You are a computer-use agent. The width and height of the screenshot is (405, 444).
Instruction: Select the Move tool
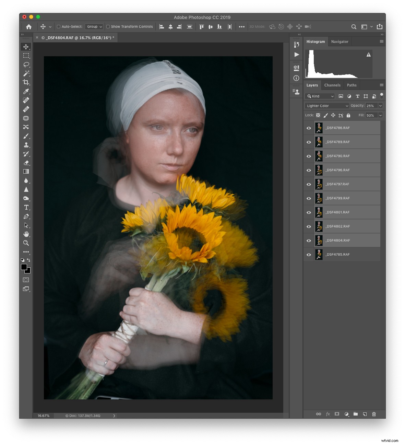pos(26,47)
